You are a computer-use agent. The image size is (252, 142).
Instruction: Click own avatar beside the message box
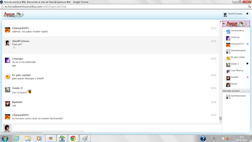7,128
